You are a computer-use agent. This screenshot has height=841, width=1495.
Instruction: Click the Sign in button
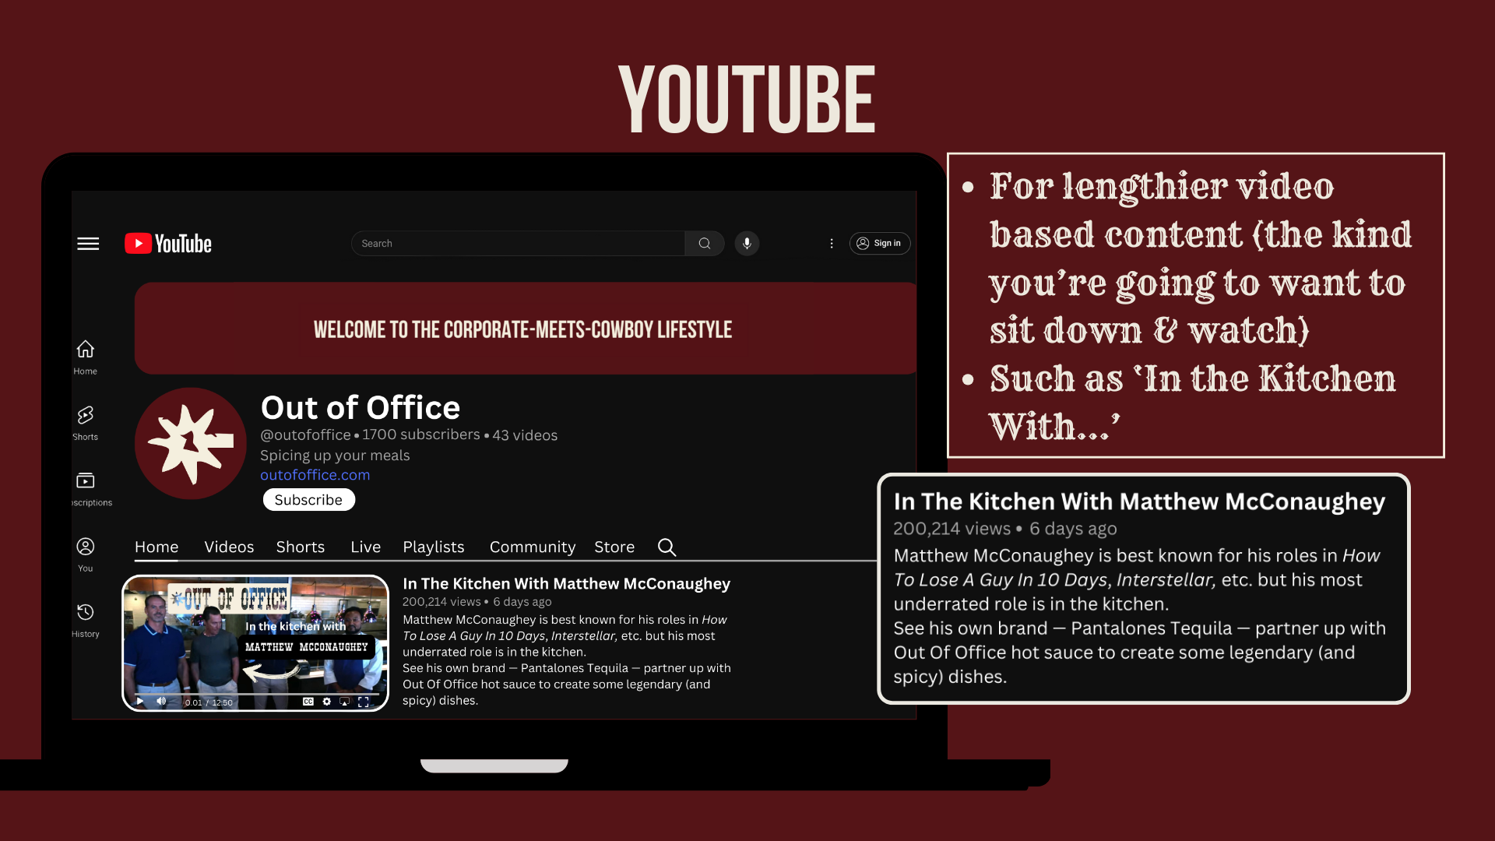pos(879,244)
